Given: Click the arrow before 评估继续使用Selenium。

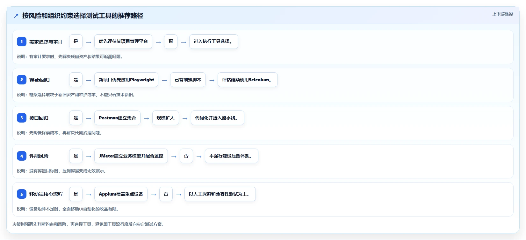Looking at the screenshot, I should pos(212,80).
